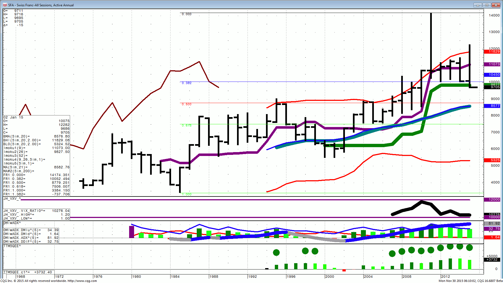Click the TTMSQEE^ study label
This screenshot has height=283, width=503.
(12, 246)
